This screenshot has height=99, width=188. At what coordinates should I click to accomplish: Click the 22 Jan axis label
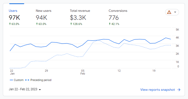12,72
